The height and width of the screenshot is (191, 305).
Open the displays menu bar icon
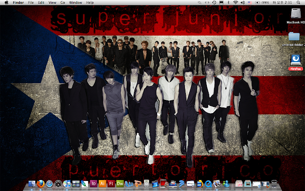tap(221, 2)
